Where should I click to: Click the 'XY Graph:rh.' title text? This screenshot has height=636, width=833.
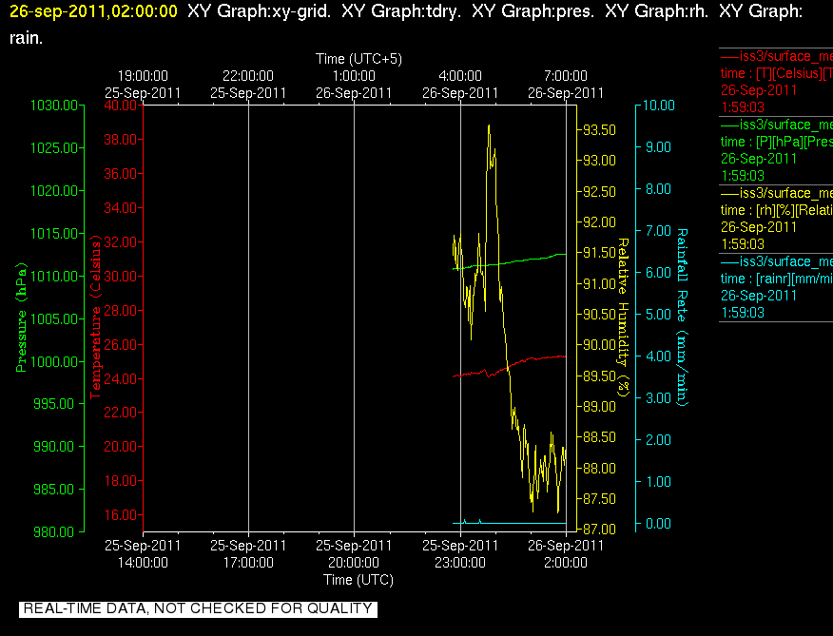(x=657, y=11)
